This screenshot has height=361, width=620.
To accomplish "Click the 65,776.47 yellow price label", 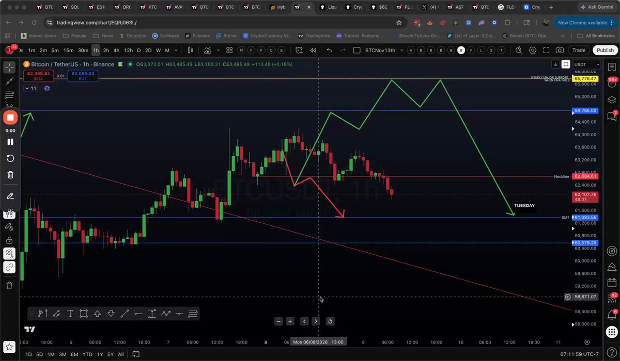I will [585, 78].
